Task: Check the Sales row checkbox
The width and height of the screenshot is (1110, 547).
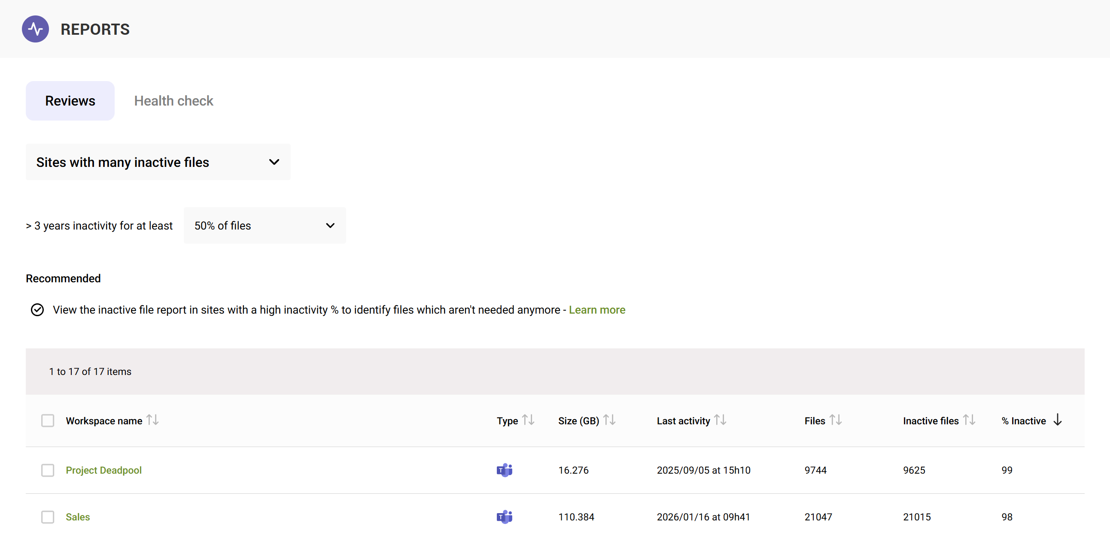Action: 47,517
